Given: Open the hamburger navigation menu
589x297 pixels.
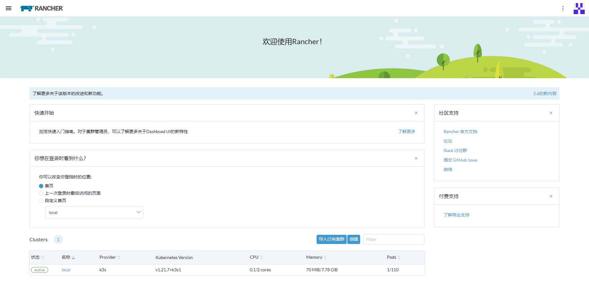Looking at the screenshot, I should tap(9, 8).
